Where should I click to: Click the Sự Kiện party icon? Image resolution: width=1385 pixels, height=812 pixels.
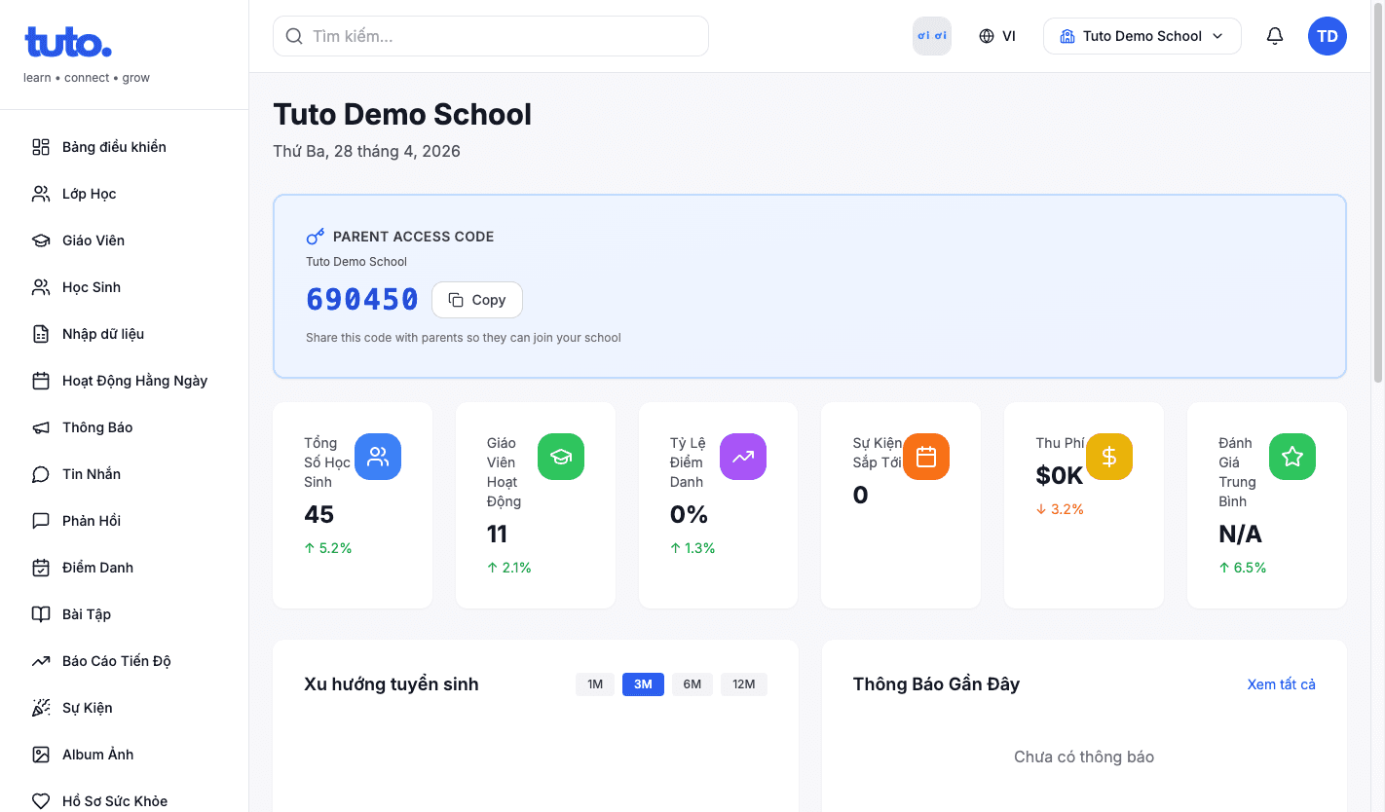pos(41,708)
